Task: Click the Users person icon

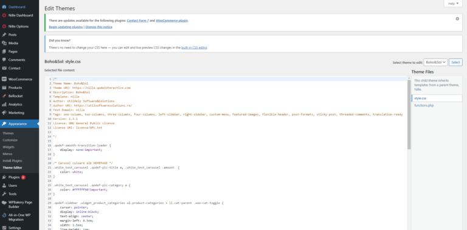Action: click(x=4, y=186)
